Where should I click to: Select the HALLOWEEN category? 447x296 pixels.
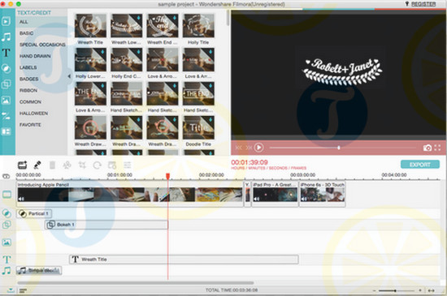(x=33, y=114)
